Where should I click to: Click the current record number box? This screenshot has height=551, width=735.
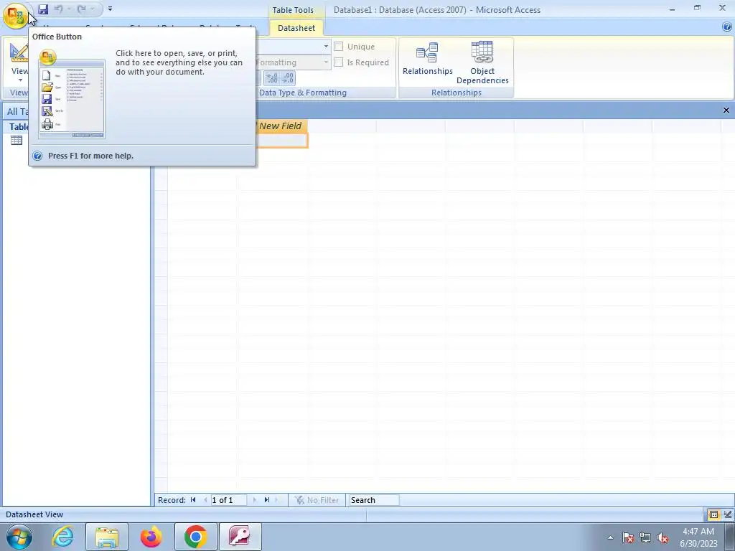(x=228, y=500)
